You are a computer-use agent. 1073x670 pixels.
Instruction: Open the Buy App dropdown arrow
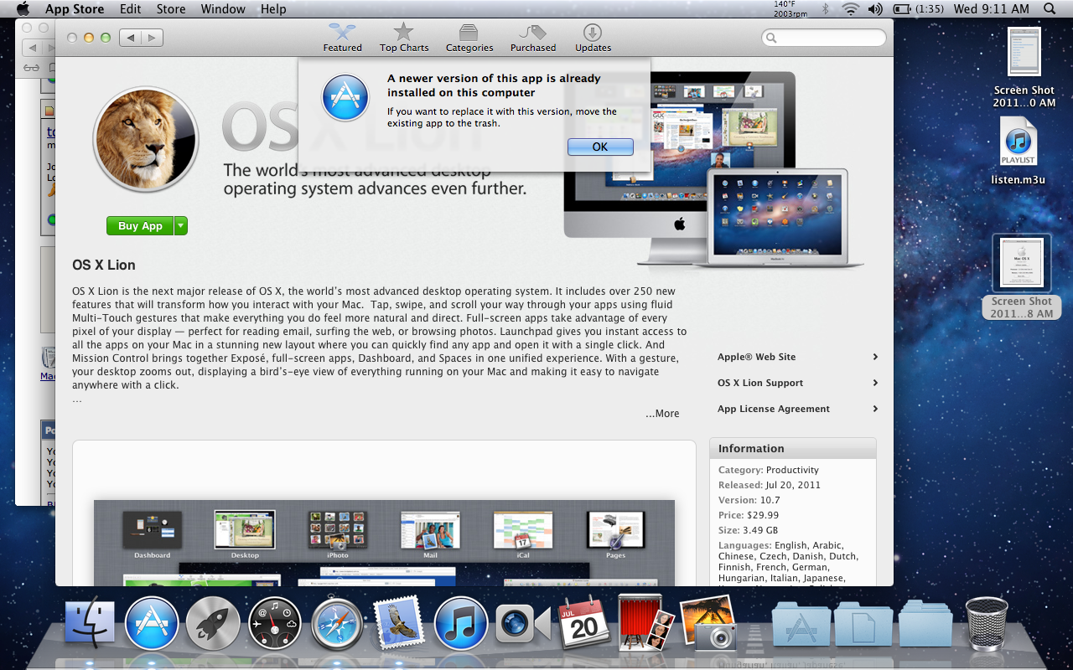(181, 226)
